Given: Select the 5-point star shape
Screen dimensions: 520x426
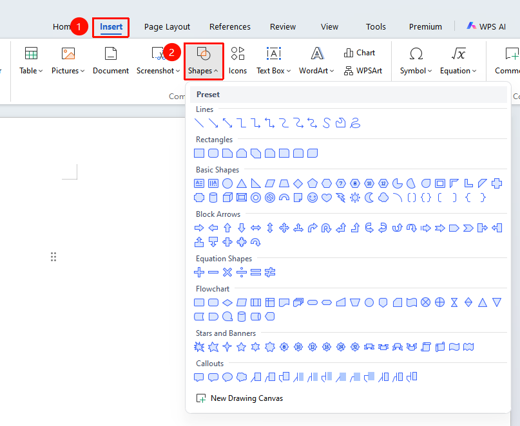Looking at the screenshot, I should click(242, 347).
